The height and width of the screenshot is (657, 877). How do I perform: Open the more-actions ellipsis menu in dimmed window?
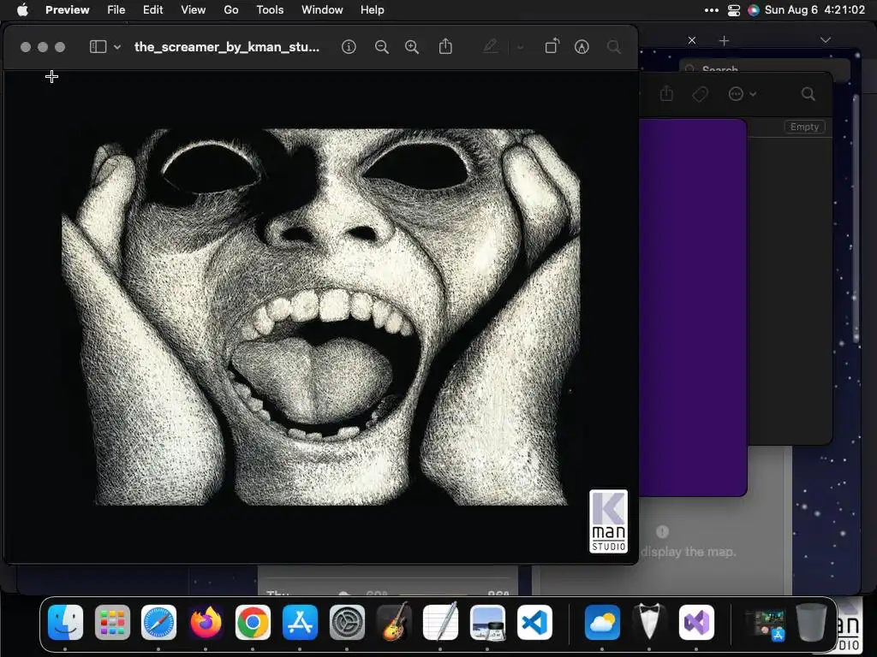tap(742, 94)
